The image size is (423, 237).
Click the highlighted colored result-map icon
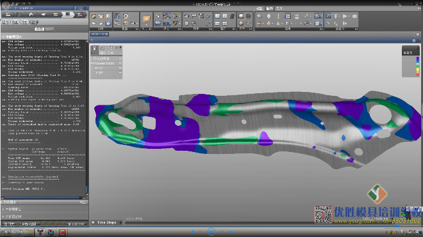click(x=288, y=16)
